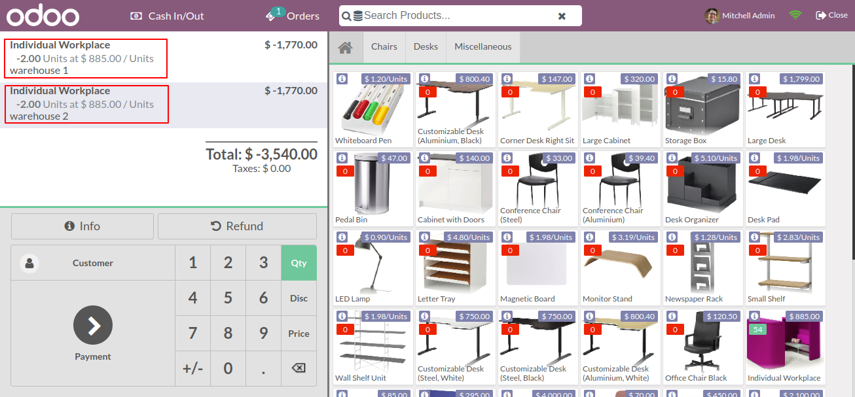Add Large Cabinet product to order
Screen dimensions: 855x397
pos(619,109)
